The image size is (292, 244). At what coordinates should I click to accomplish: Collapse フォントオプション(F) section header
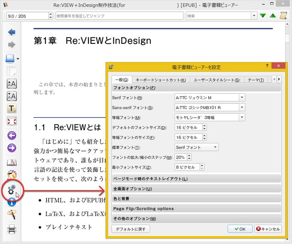tap(196, 88)
